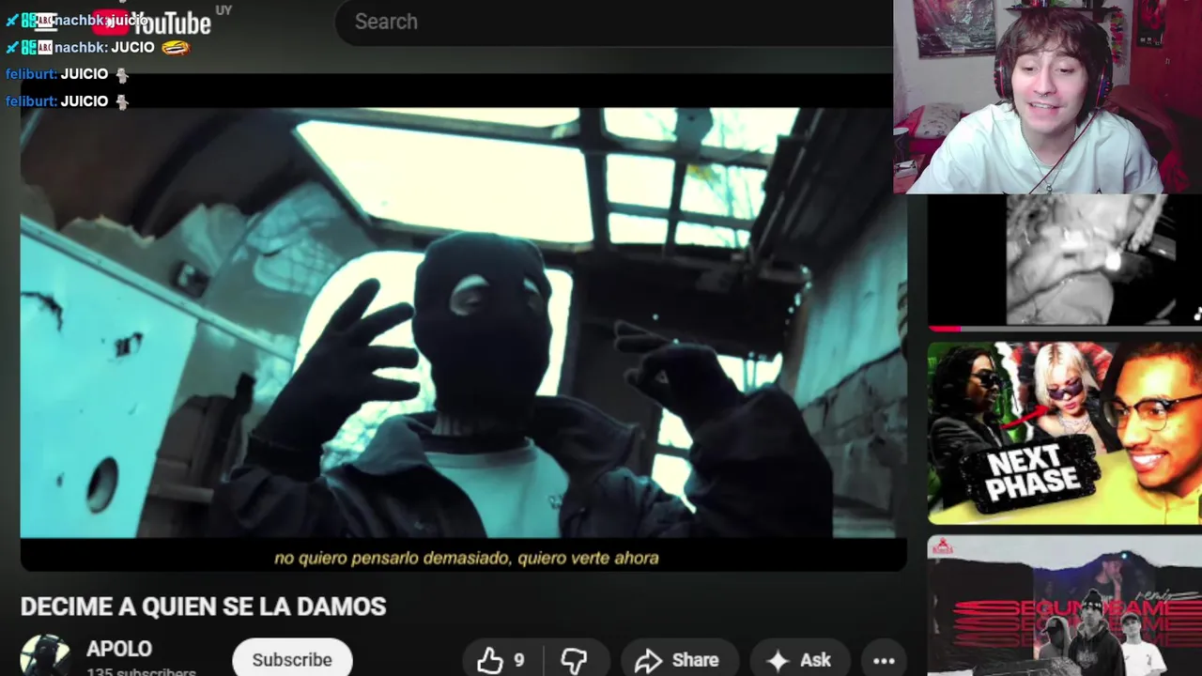
Task: Open the APOLO channel name link
Action: (119, 649)
